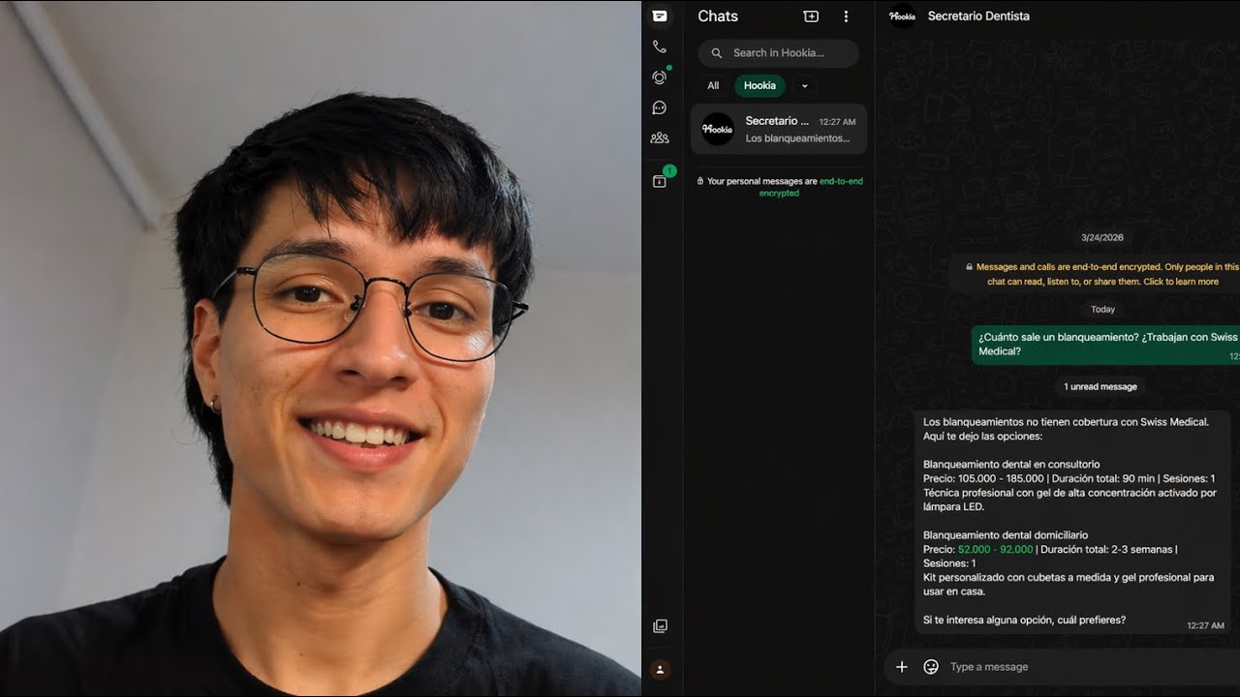Open the media gallery icon near sidebar bottom

pos(660,626)
